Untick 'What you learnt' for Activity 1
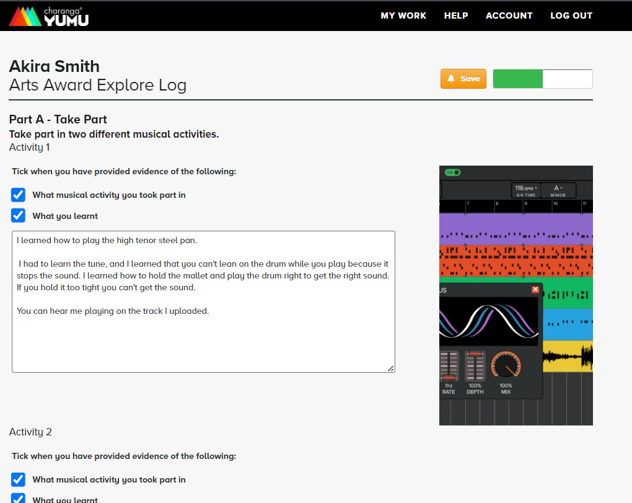The height and width of the screenshot is (503, 632). pyautogui.click(x=18, y=216)
